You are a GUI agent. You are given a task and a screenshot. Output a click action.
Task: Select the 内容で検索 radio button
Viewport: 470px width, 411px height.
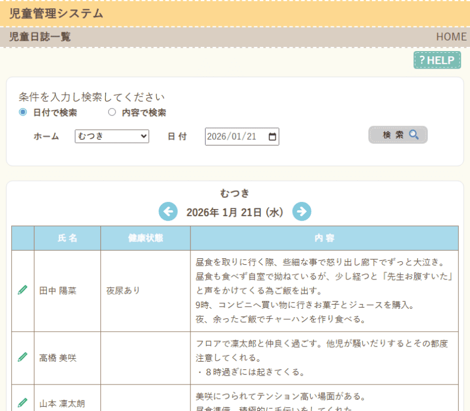(x=112, y=112)
